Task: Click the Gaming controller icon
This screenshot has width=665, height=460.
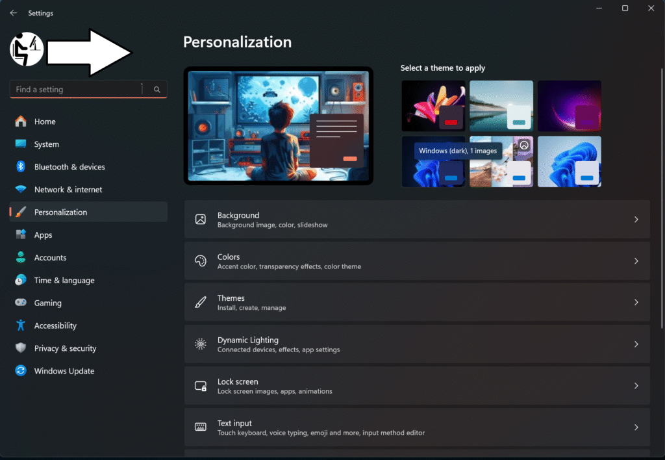Action: point(20,303)
